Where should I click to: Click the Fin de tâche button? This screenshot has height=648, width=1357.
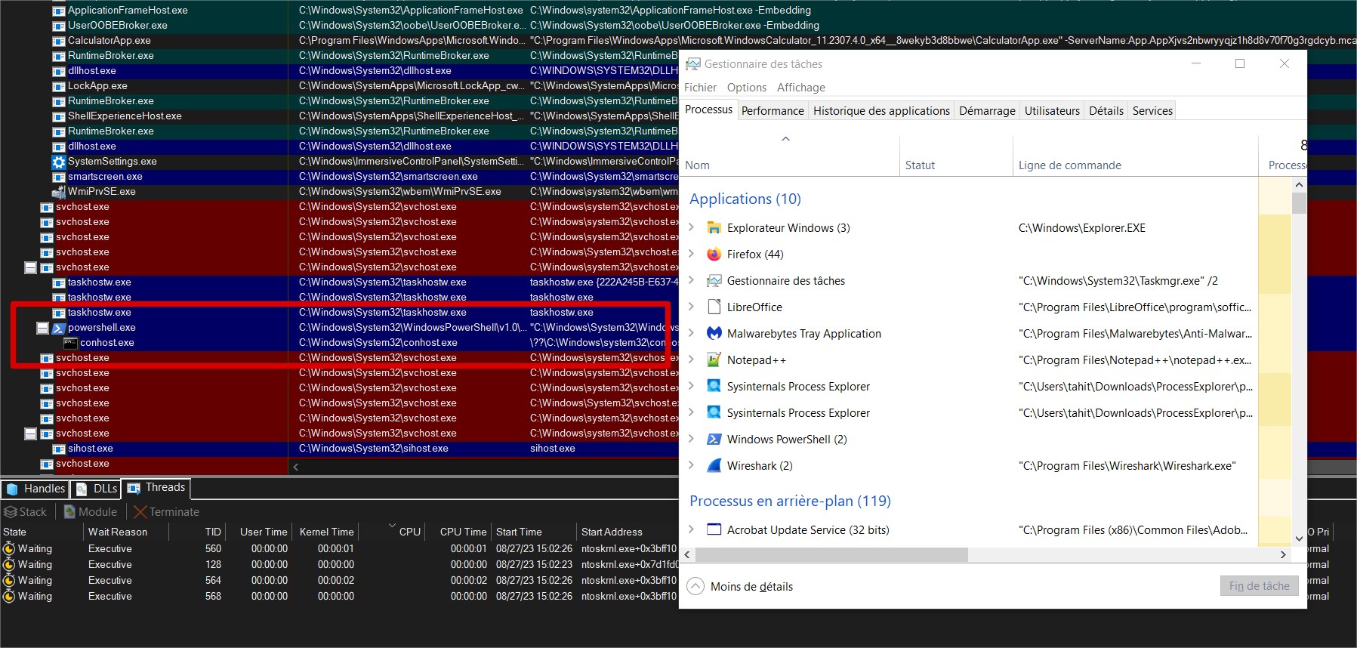point(1260,586)
